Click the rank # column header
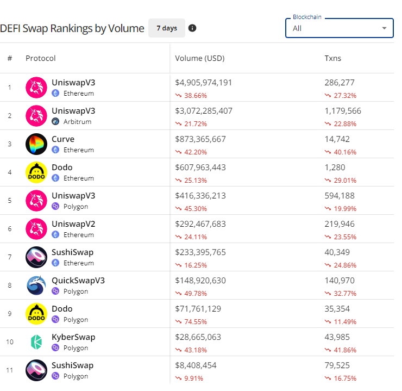Viewport: 402px width, 391px height. pos(10,58)
